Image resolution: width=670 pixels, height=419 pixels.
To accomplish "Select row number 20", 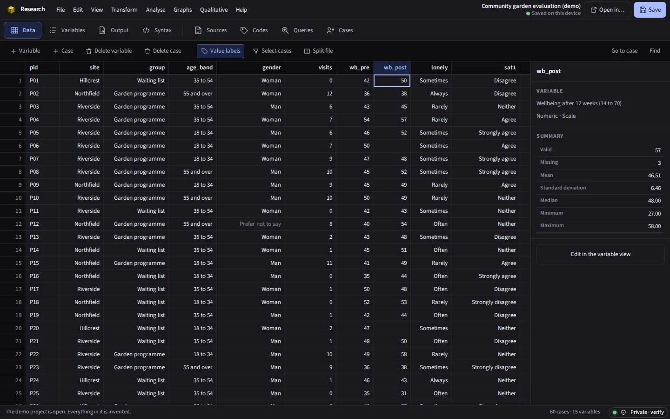I will (x=13, y=329).
